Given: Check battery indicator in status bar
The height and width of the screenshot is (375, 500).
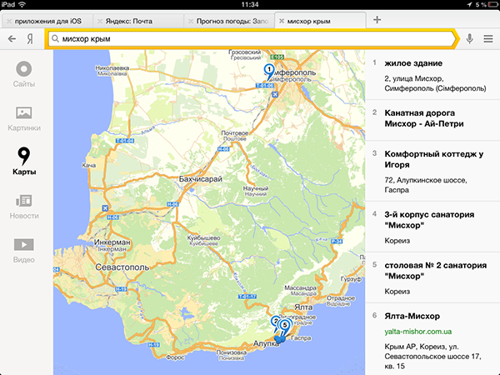Looking at the screenshot, I should (493, 4).
